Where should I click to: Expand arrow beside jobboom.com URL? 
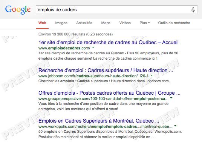pos(151,75)
